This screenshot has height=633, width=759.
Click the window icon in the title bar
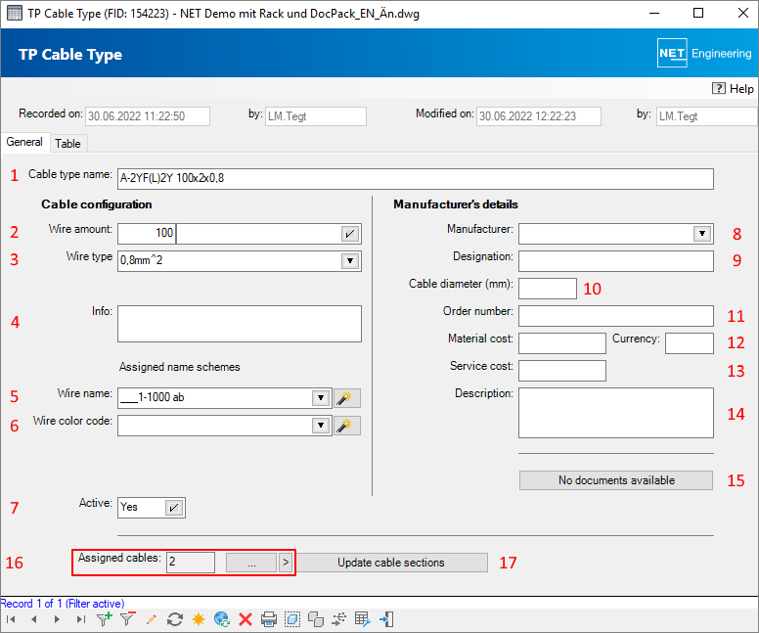14,13
